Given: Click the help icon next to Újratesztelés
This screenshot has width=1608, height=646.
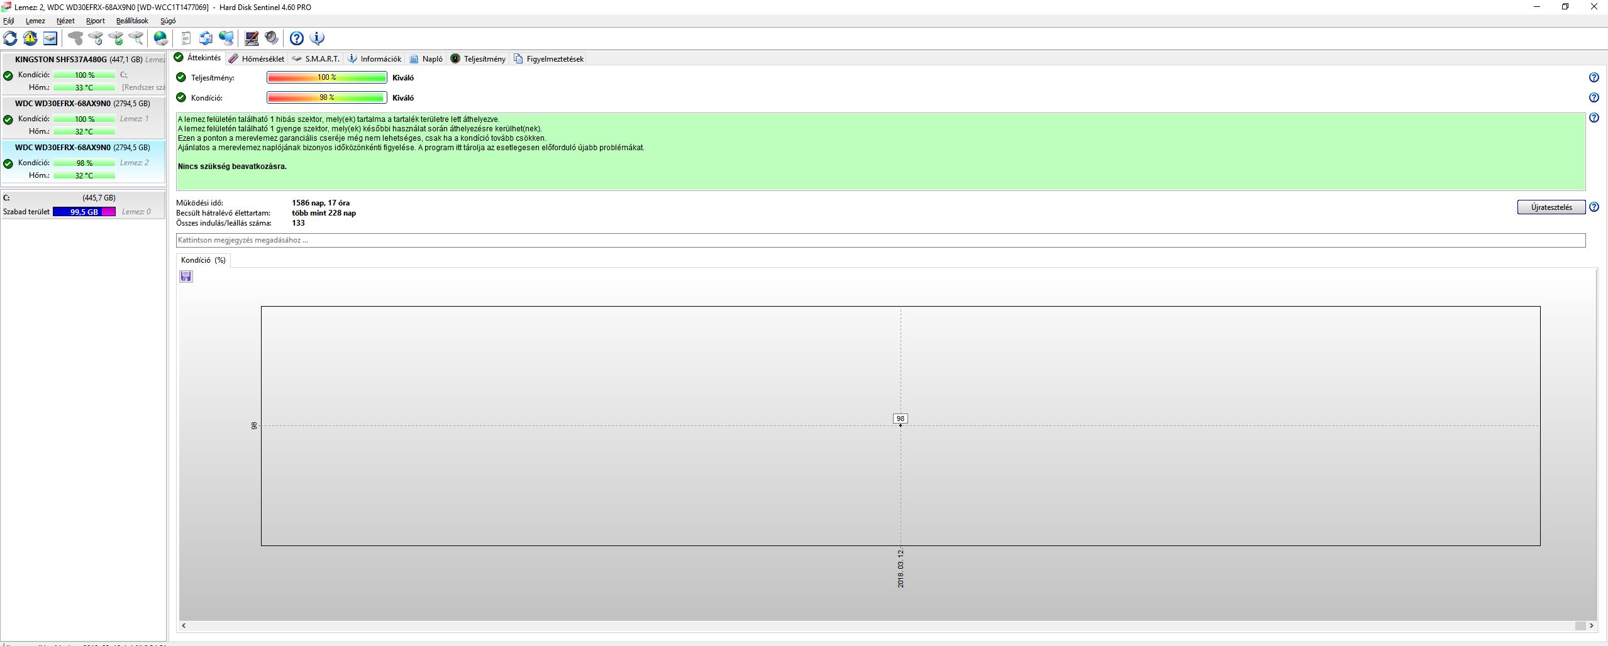Looking at the screenshot, I should pyautogui.click(x=1594, y=207).
